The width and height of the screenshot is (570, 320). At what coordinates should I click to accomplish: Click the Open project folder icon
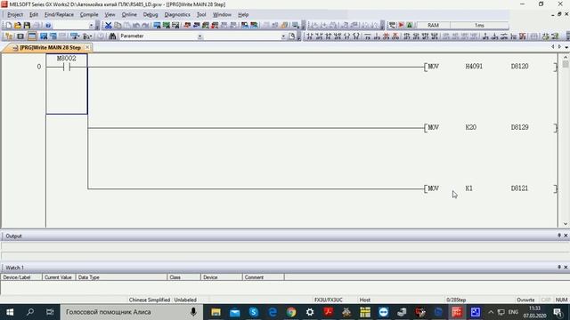tap(18, 25)
